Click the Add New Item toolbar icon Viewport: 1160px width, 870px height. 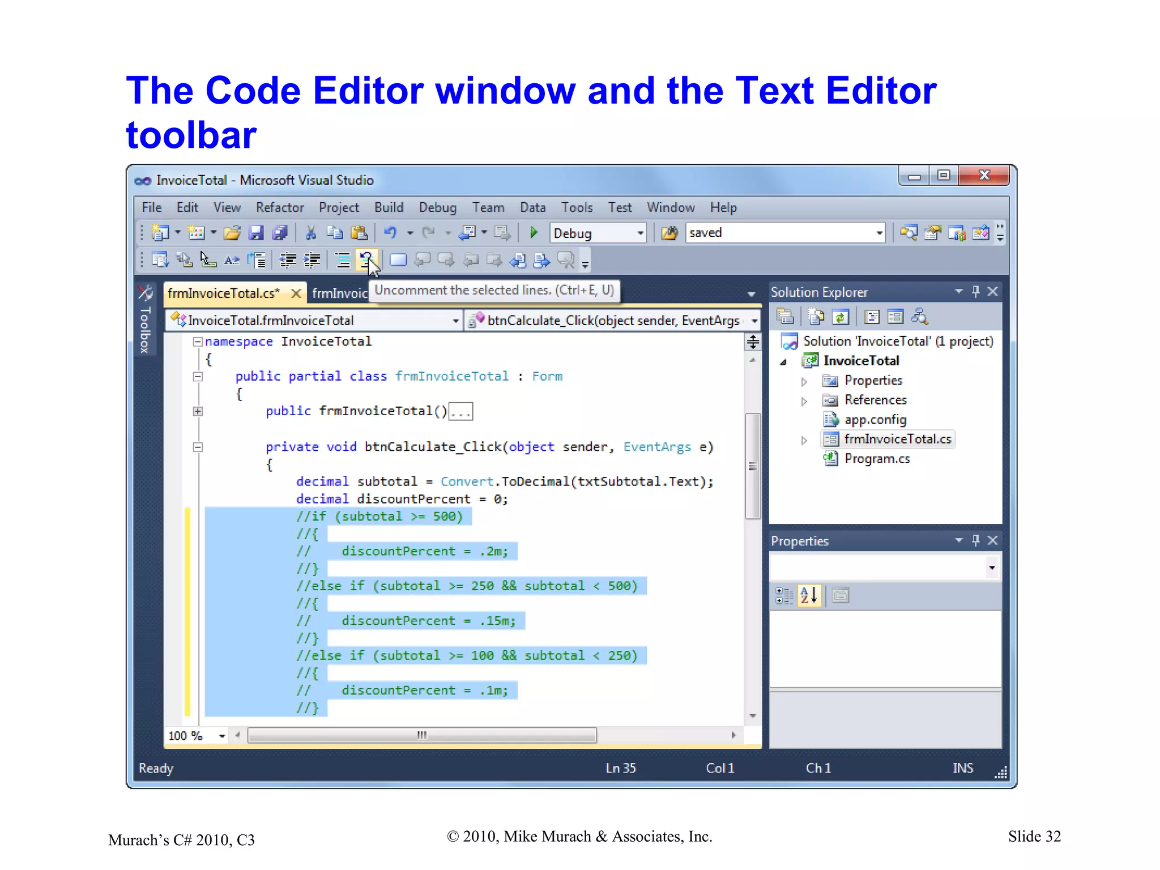pyautogui.click(x=196, y=233)
